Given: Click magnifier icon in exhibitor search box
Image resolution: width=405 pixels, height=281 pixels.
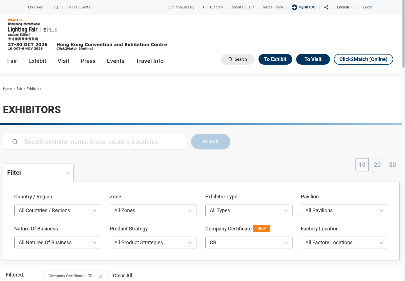Looking at the screenshot, I should [15, 142].
